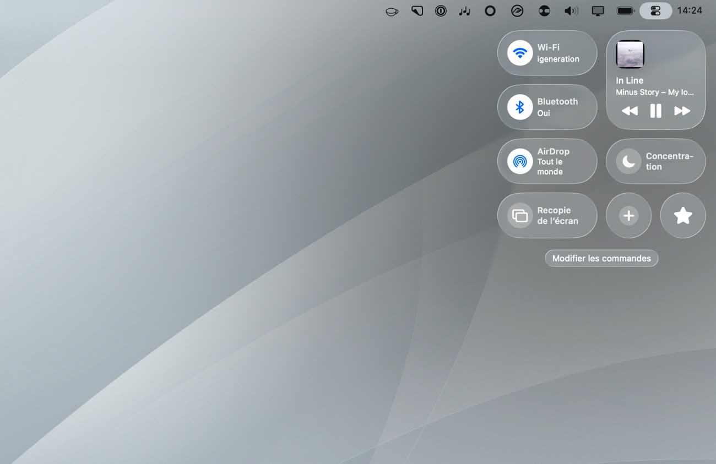Close Control Center via its menu bar icon
Image resolution: width=716 pixels, height=464 pixels.
click(655, 11)
